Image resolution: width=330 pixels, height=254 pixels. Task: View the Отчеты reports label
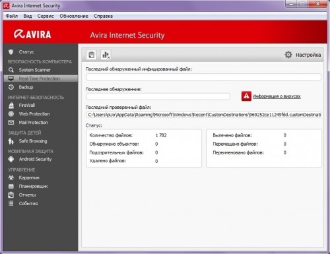(x=27, y=195)
